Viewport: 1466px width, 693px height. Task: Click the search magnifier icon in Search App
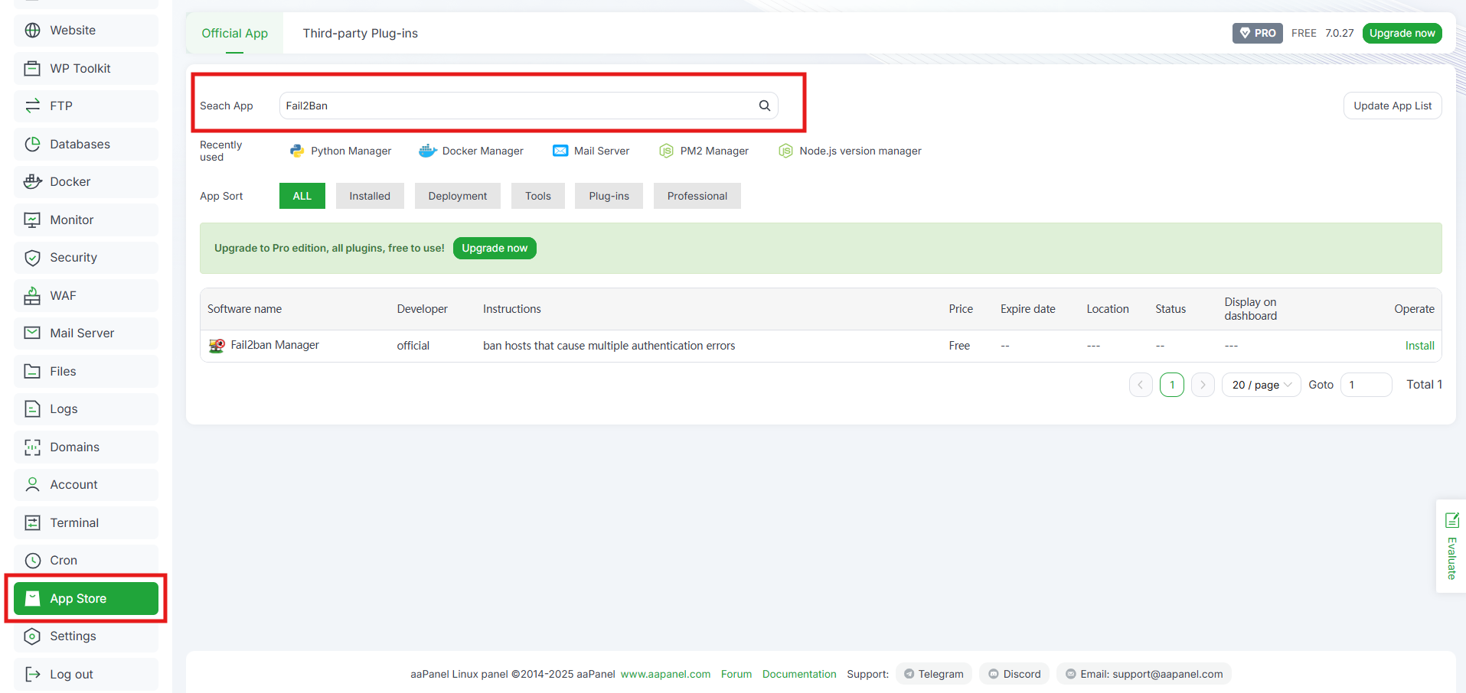tap(764, 106)
